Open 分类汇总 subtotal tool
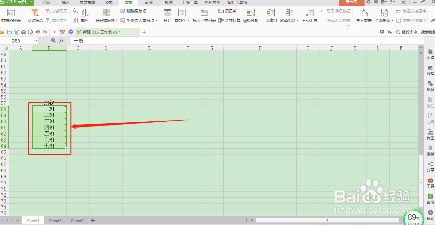The image size is (435, 225). click(310, 16)
